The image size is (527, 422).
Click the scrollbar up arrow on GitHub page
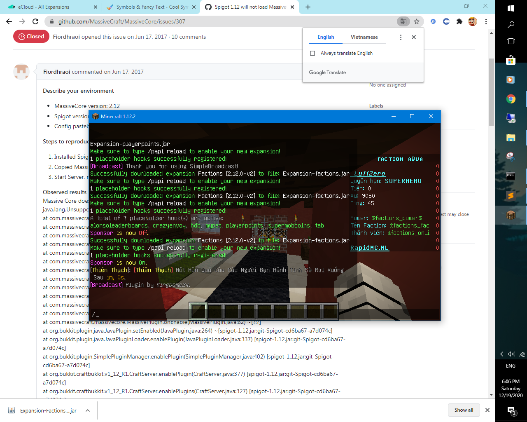click(x=491, y=33)
